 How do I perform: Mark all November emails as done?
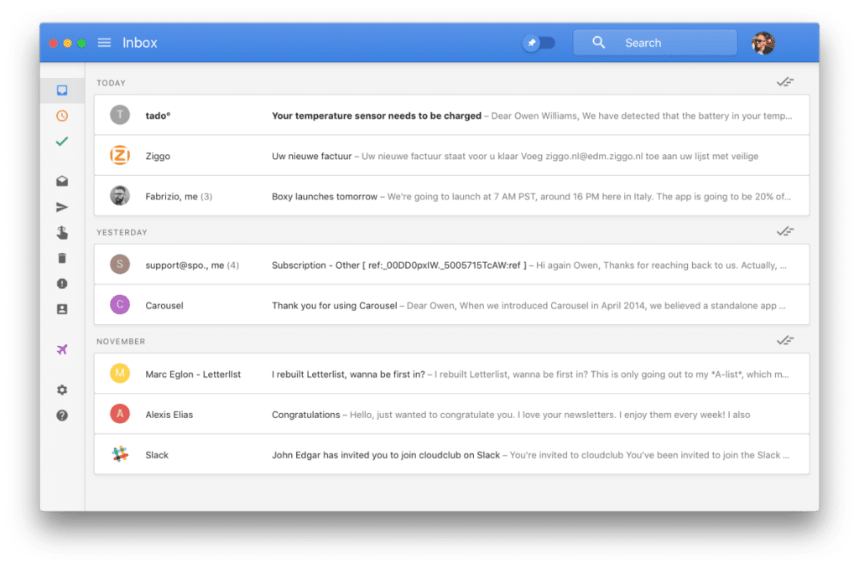[784, 340]
